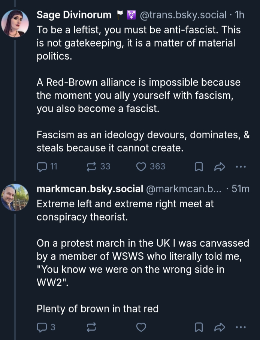Repost Sage Divinorum's anti-fascist post
The image size is (260, 340).
91,166
